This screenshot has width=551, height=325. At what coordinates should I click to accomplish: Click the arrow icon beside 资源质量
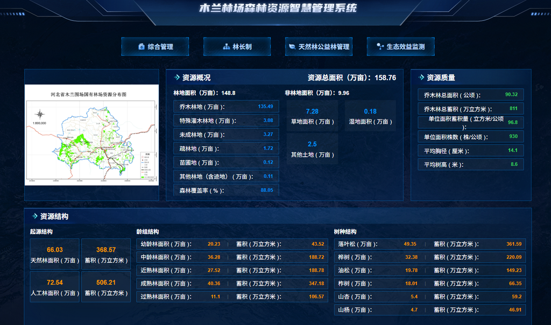tap(421, 77)
